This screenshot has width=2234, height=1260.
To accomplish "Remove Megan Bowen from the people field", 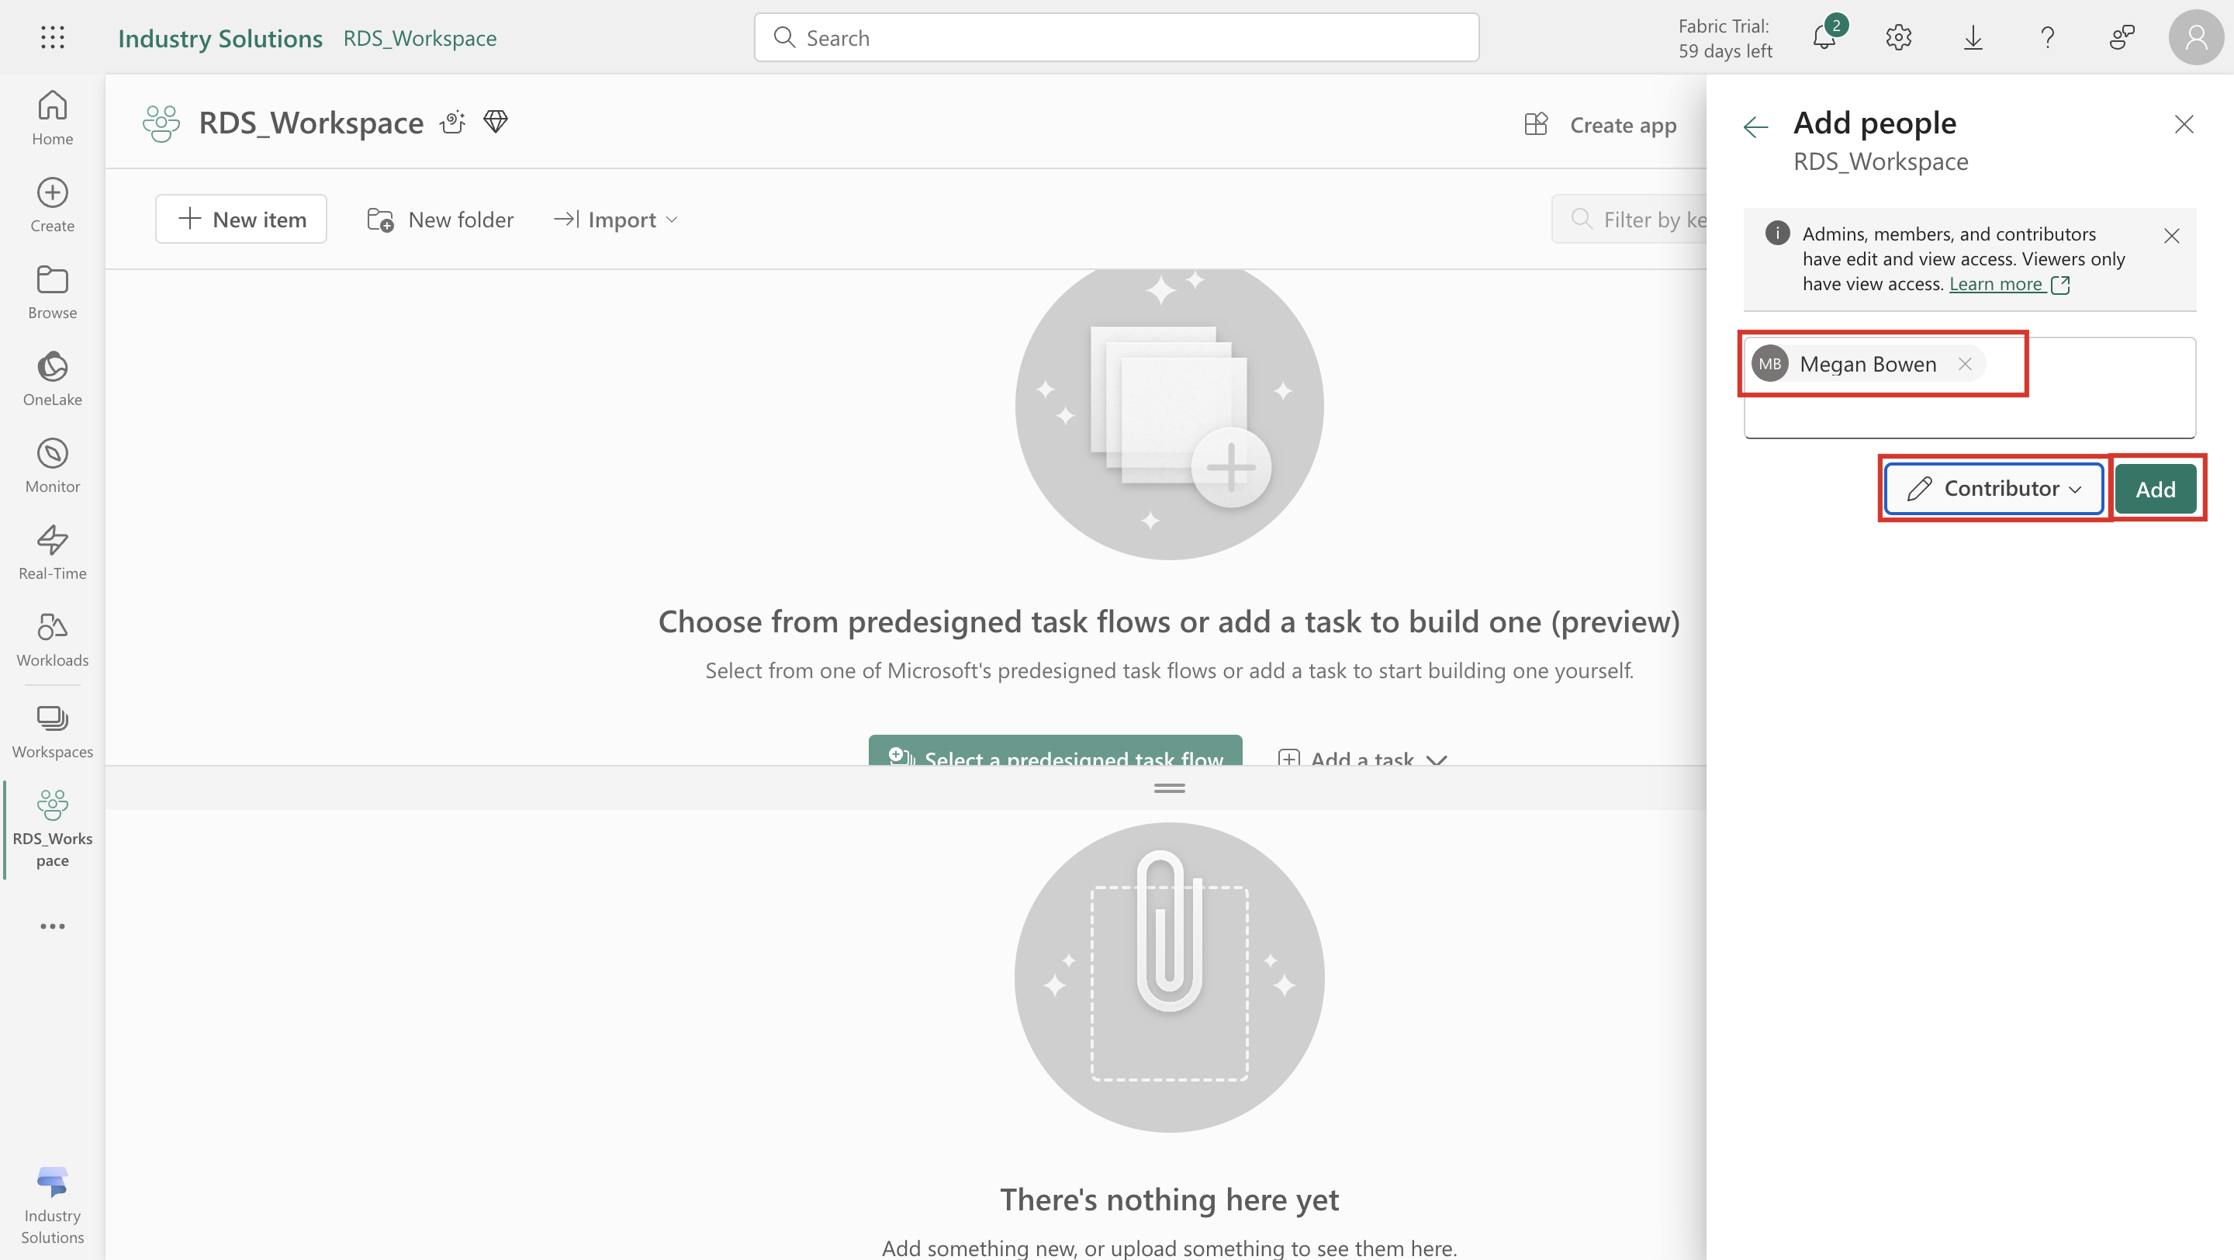I will (x=1965, y=364).
